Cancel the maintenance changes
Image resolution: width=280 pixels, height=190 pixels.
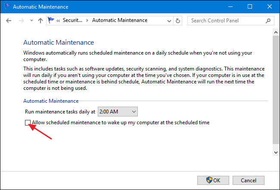(249, 181)
